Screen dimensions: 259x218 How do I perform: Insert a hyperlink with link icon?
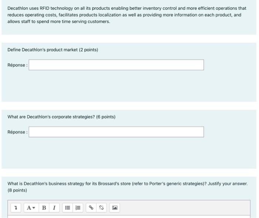[x=91, y=208]
